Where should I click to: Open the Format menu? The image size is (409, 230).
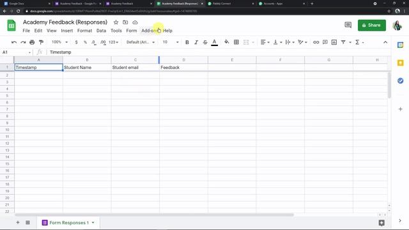point(84,31)
